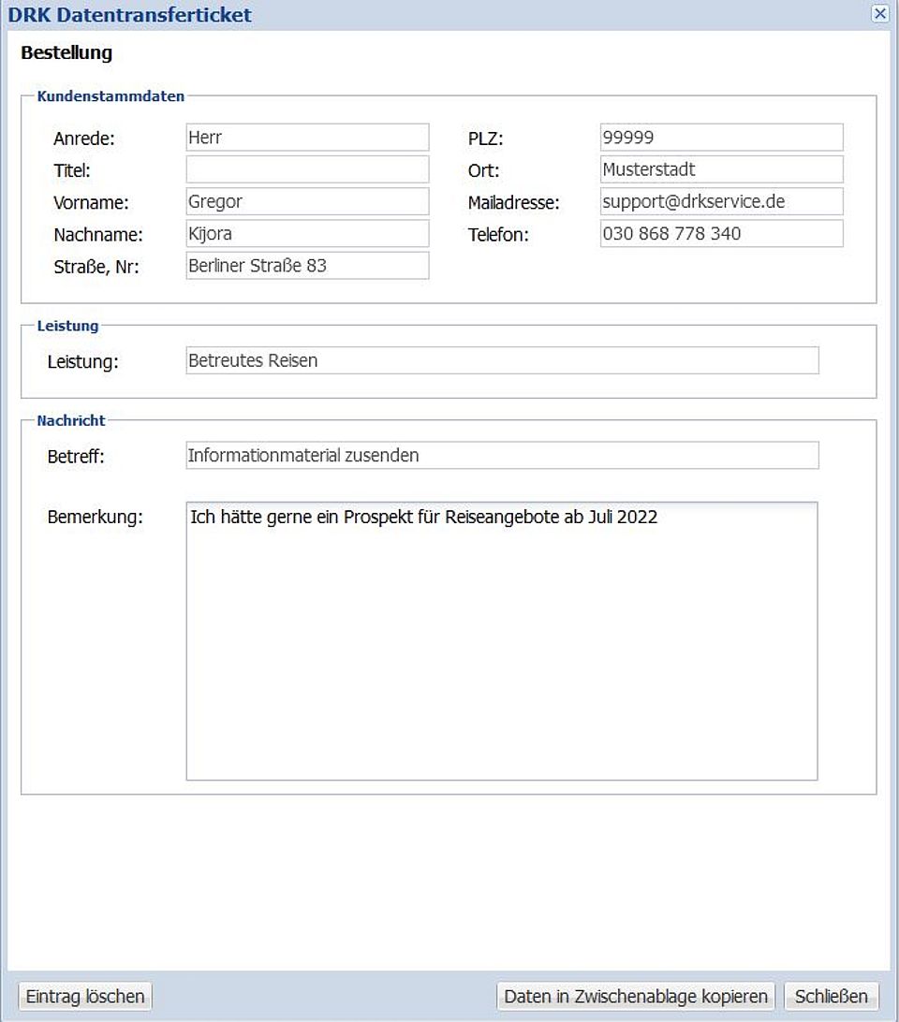Click the Nachname field showing Kijora
This screenshot has width=899, height=1022.
click(307, 233)
